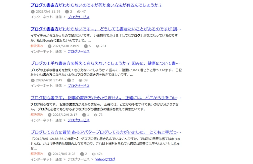Open question 'ブログ初心者です。記事の書き方が分かりません'

point(106,98)
